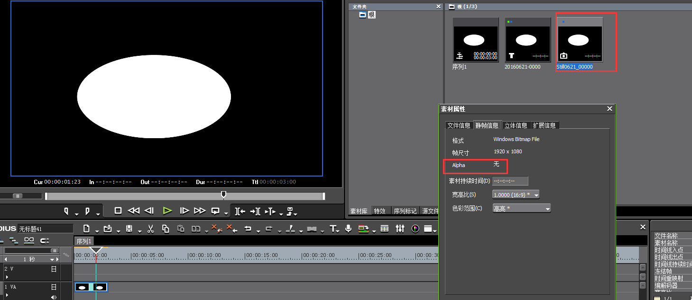692x300 pixels.
Task: Click the Save project floppy icon
Action: (x=129, y=229)
